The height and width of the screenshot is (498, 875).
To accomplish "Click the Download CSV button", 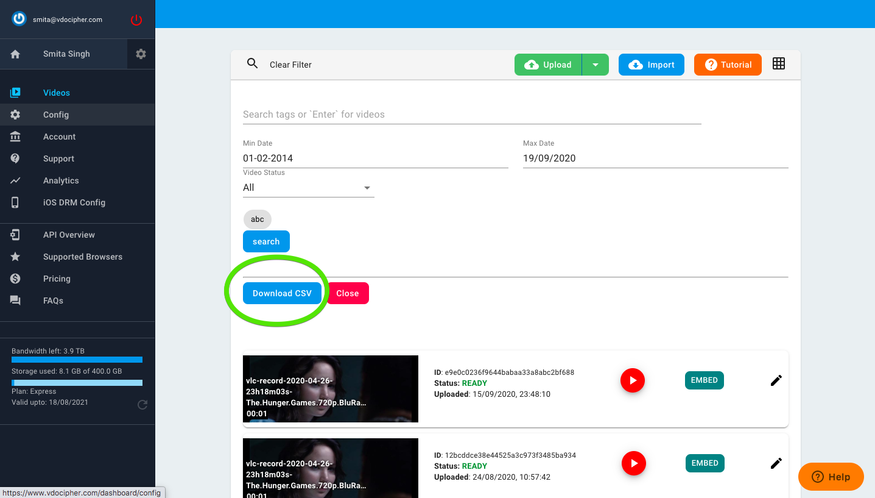I will tap(282, 293).
